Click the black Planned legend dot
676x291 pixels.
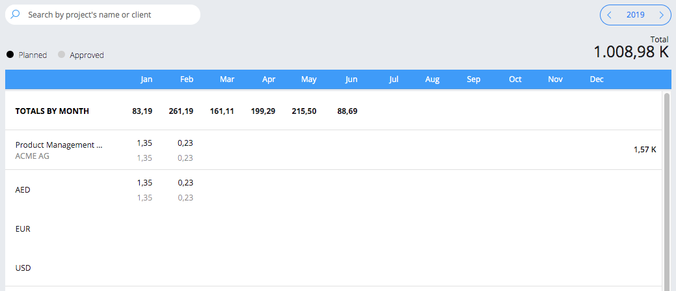10,55
